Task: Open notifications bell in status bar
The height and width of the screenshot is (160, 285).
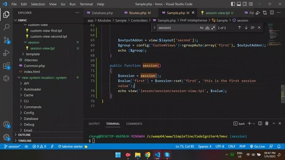Action: coord(279,146)
